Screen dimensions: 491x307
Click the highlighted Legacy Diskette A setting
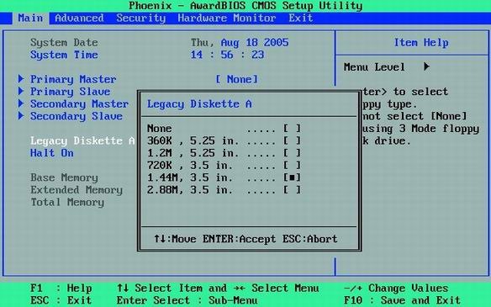click(x=82, y=140)
